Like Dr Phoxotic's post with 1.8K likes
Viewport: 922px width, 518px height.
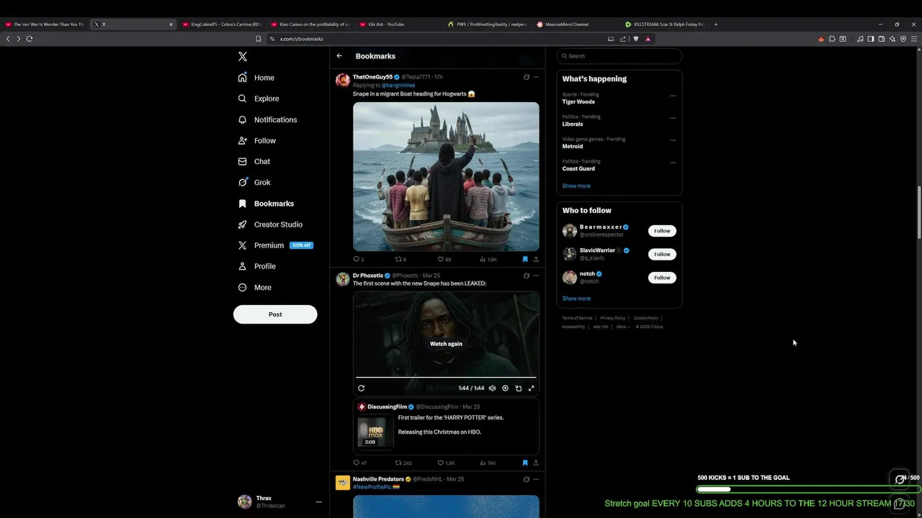446,463
